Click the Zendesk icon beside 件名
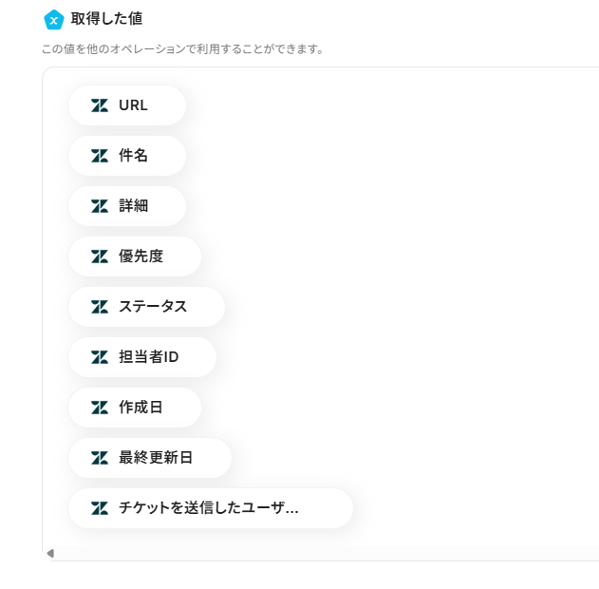 [x=100, y=156]
